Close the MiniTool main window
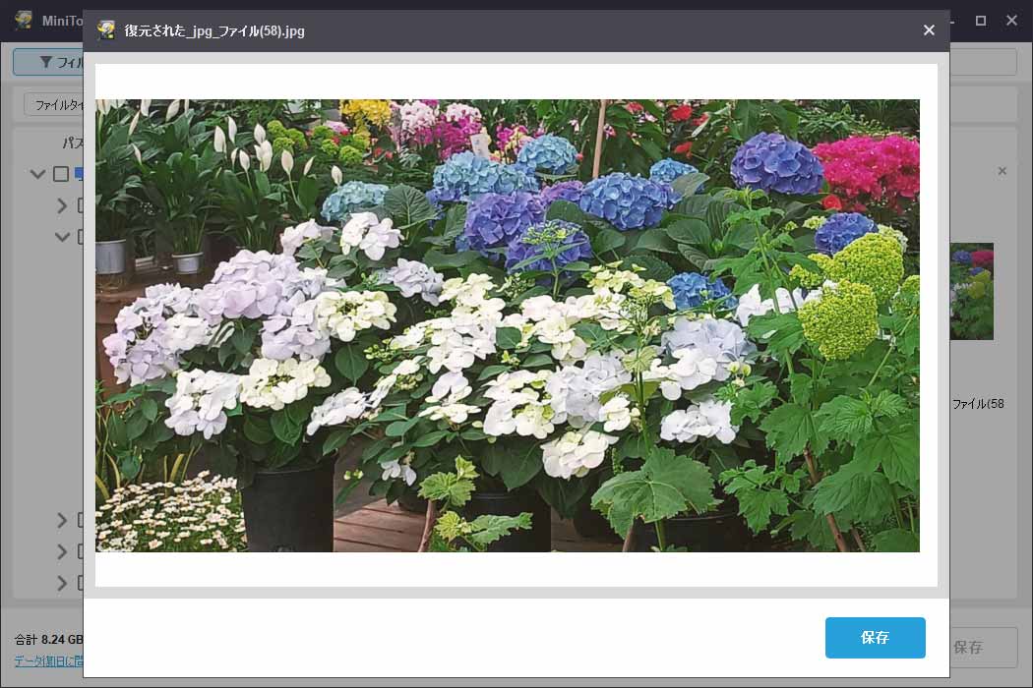1033x688 pixels. click(1011, 21)
